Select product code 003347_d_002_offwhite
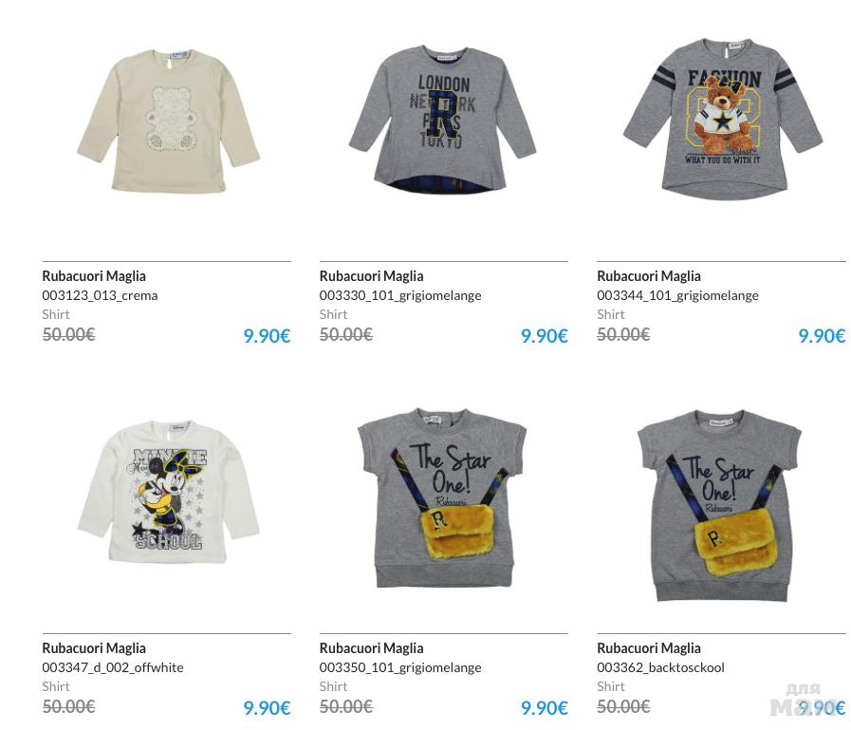Screen dimensions: 851x730 (112, 667)
